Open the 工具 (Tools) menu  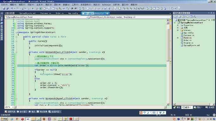coord(75,5)
